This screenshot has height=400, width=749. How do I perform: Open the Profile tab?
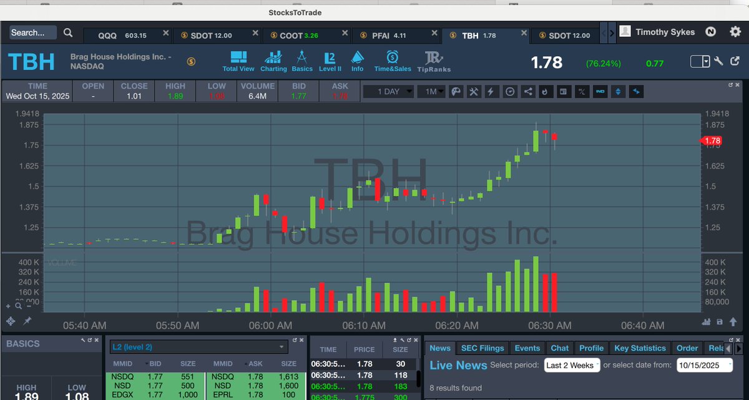coord(591,348)
